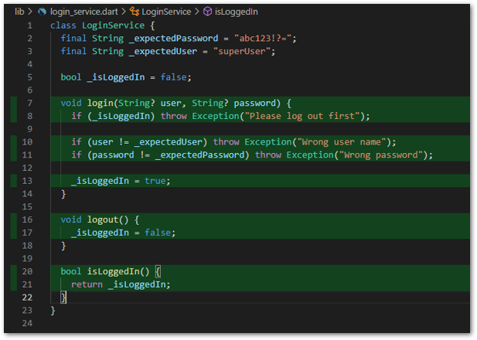Expand the chevron after lib breadcrumb
This screenshot has height=340, width=477.
coord(30,12)
